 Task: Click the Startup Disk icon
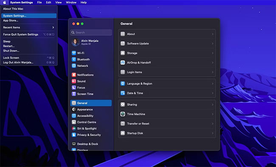pyautogui.click(x=123, y=133)
